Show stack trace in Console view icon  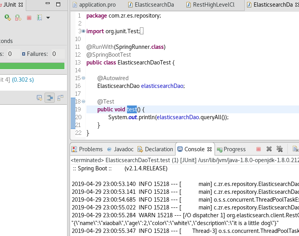pyautogui.click(x=39, y=98)
